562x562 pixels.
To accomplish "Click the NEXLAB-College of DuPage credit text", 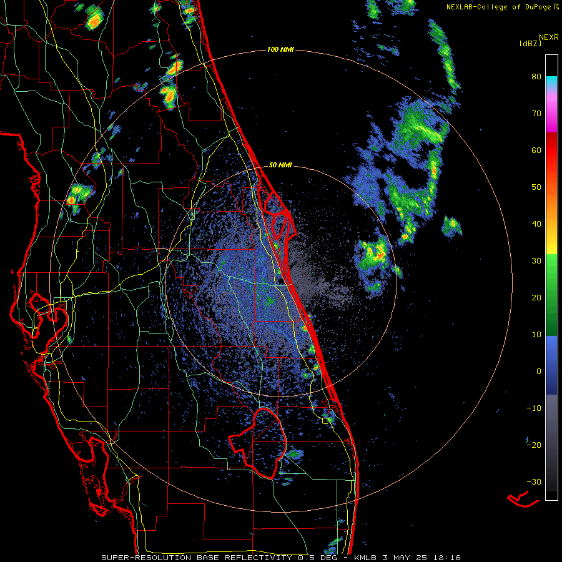I will 498,7.
